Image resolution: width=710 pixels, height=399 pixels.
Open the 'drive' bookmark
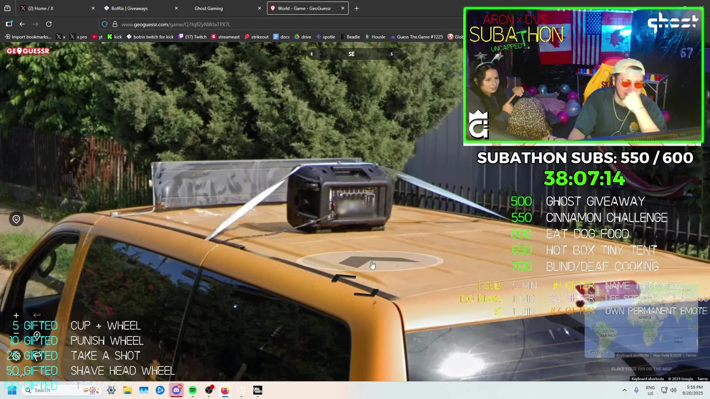[302, 37]
